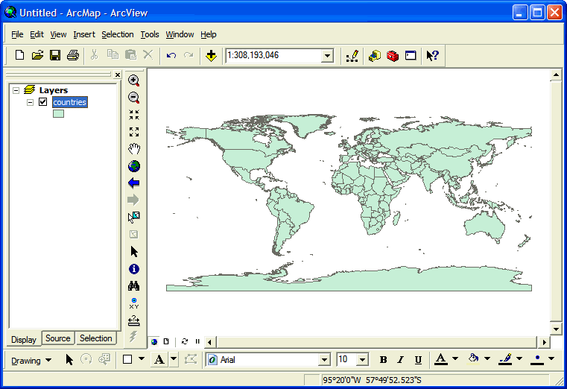This screenshot has height=389, width=567.
Task: Open the map scale dropdown
Action: 327,56
